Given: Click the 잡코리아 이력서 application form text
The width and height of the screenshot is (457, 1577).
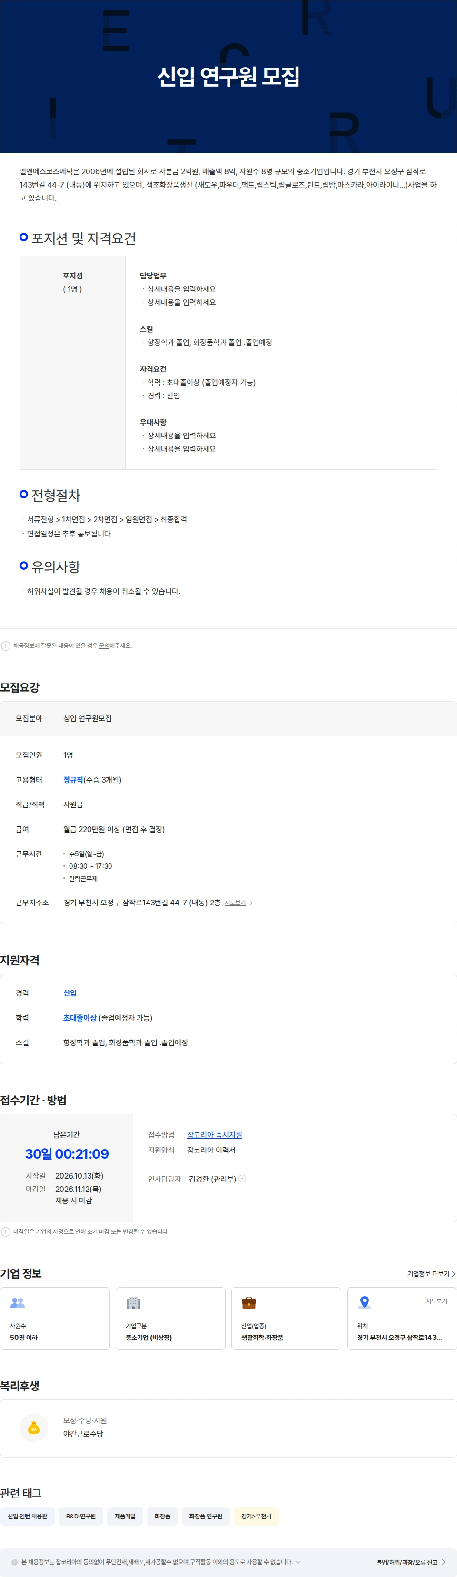Looking at the screenshot, I should point(211,1150).
